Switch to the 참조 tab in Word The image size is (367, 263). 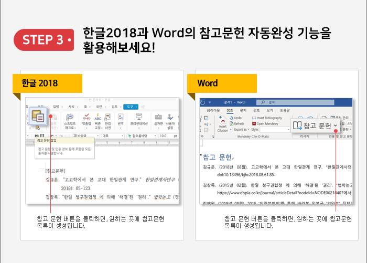[x=230, y=111]
